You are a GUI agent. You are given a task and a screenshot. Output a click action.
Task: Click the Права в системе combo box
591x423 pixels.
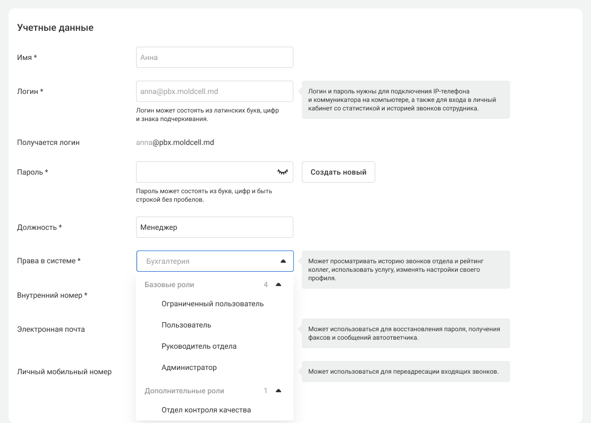[x=207, y=261]
